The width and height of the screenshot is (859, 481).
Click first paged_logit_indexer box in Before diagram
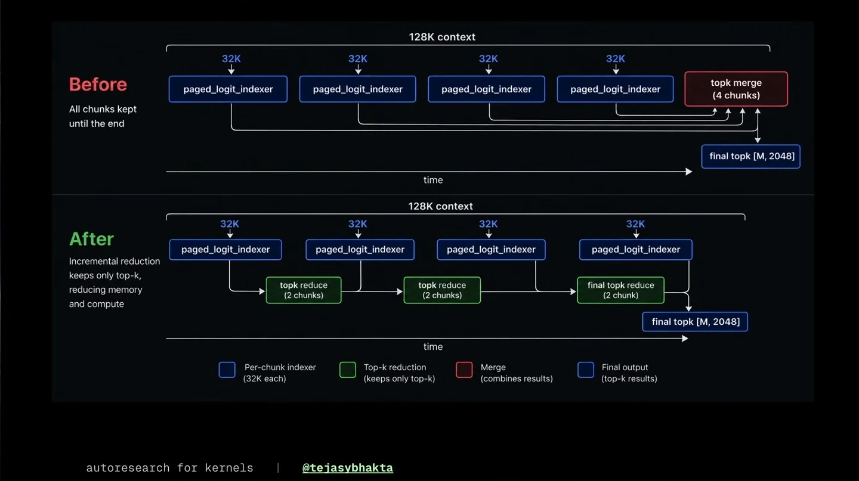[x=228, y=89]
